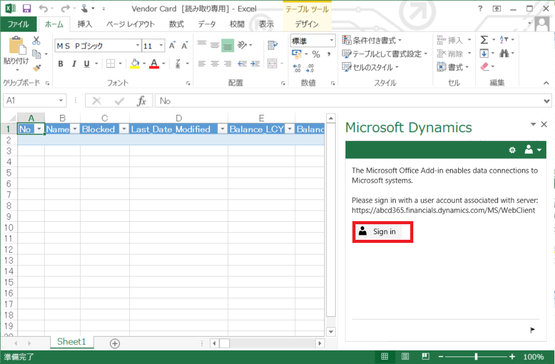Open Sort and Filter
The width and height of the screenshot is (555, 364).
coord(504,40)
